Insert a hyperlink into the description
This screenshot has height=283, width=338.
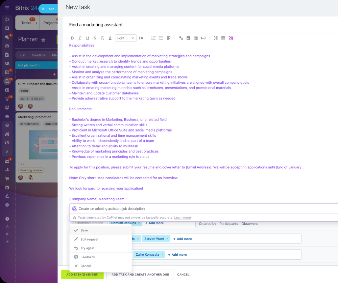click(181, 38)
